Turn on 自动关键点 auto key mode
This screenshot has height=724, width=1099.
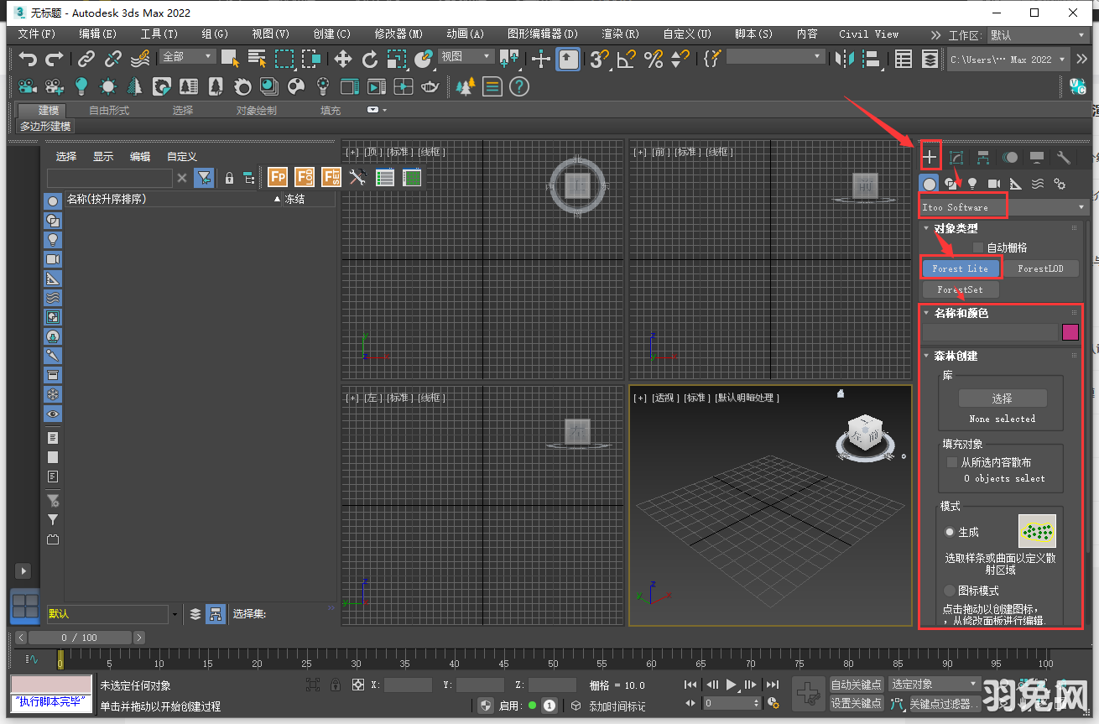point(856,685)
